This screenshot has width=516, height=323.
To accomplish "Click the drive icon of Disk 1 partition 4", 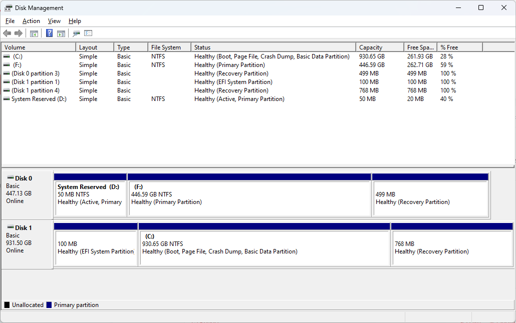I will click(7, 90).
